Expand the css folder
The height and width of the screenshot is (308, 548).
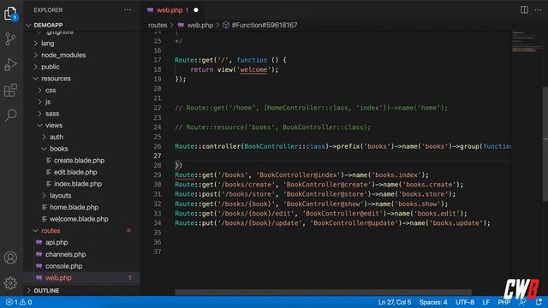pos(40,90)
